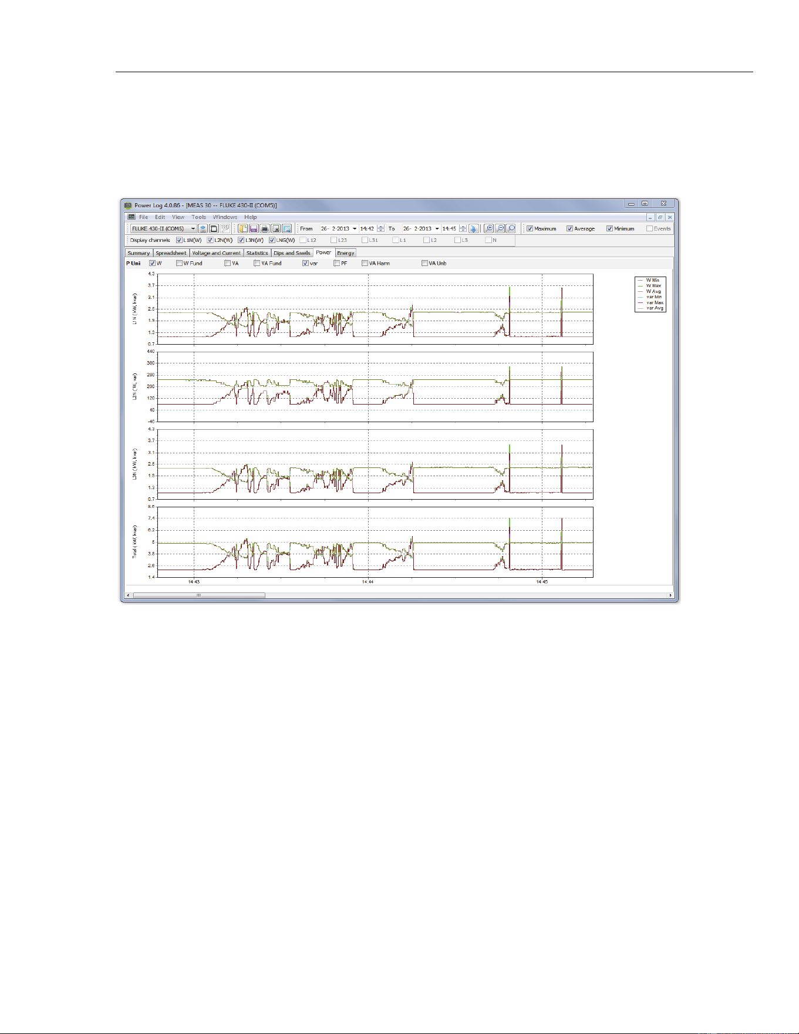Enable the Events checkbox
Viewport: 799px width, 1034px height.
[x=649, y=228]
